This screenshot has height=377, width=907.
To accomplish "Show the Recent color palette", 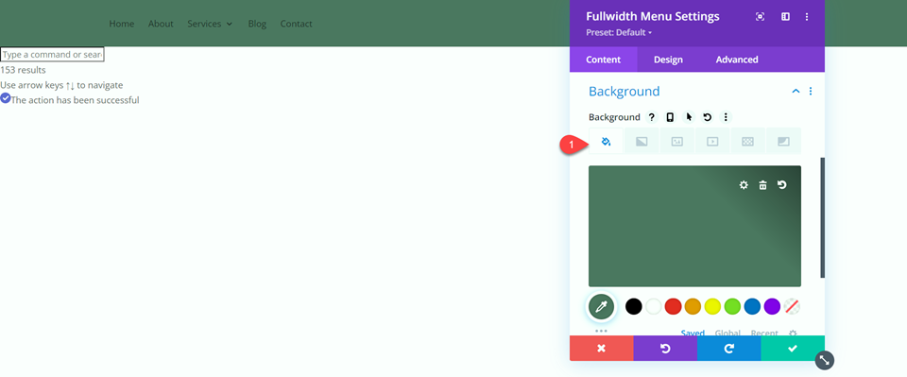I will point(764,333).
